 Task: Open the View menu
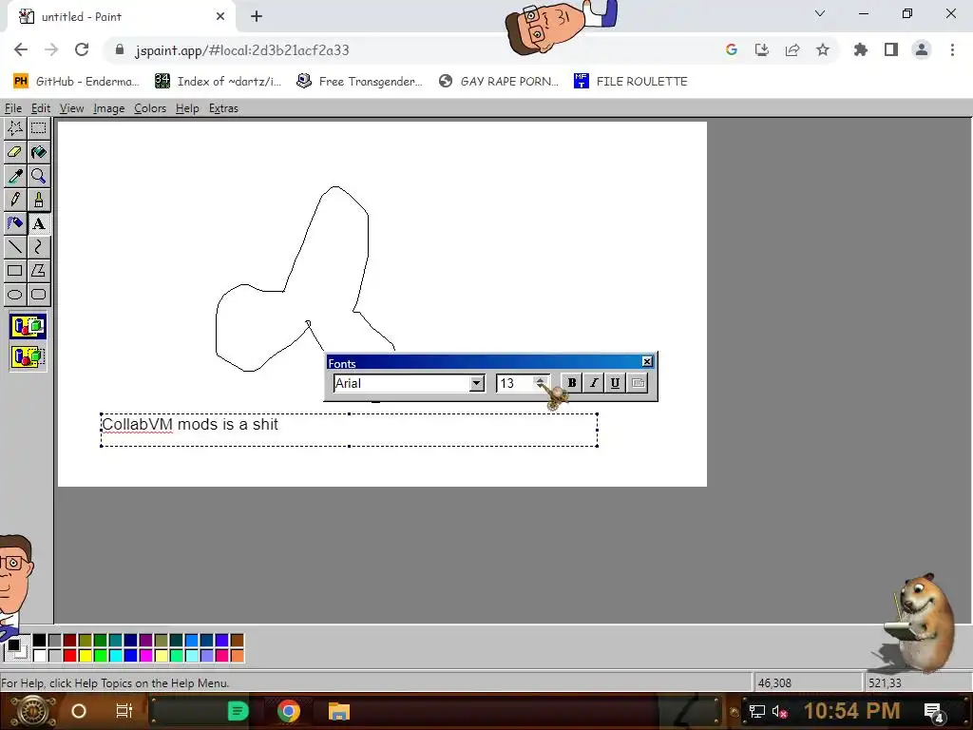[x=71, y=108]
